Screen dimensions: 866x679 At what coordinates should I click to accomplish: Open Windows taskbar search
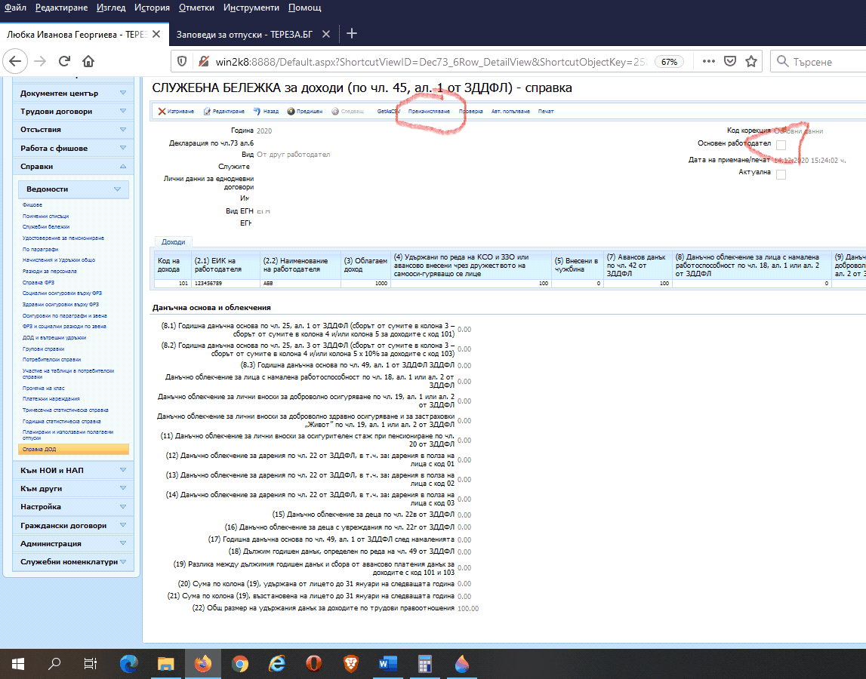[x=54, y=664]
